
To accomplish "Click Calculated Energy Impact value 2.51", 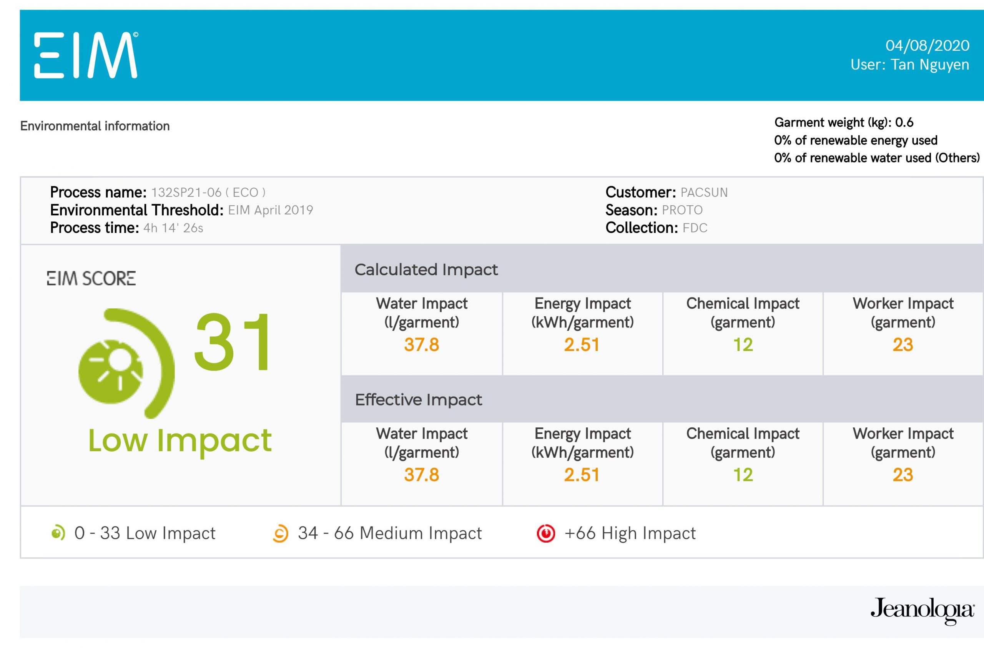I will click(582, 345).
